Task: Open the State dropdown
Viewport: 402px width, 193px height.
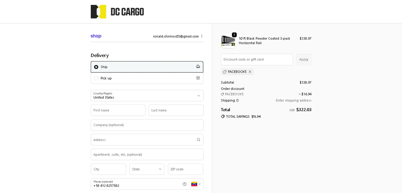Action: pos(147,169)
